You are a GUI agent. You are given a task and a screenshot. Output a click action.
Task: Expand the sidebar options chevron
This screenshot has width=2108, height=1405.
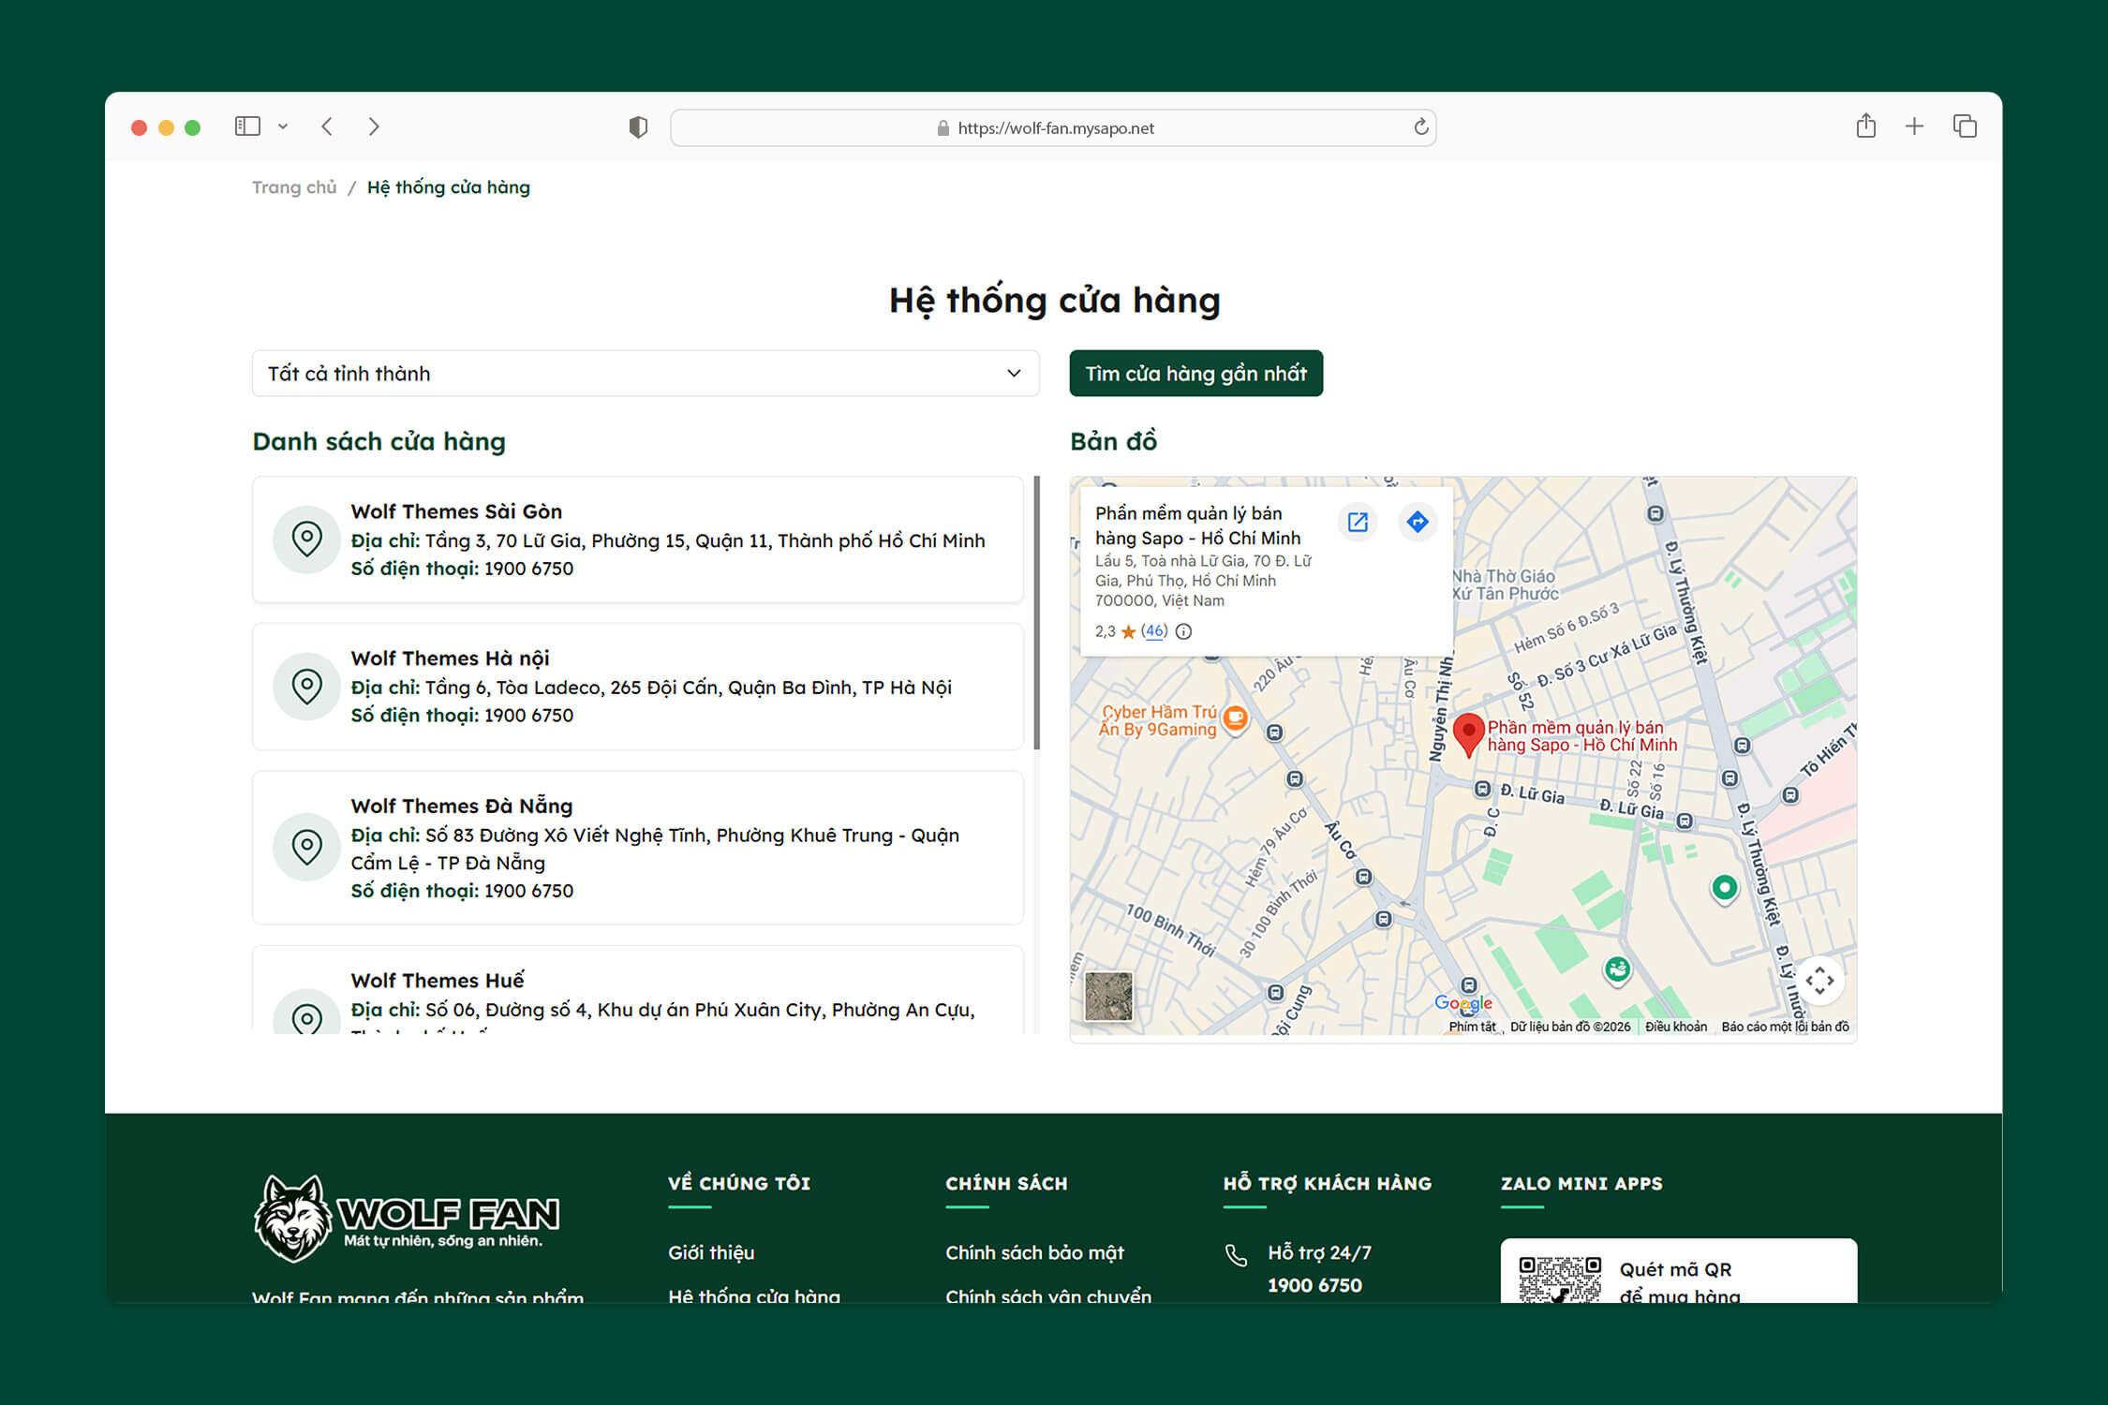[283, 126]
